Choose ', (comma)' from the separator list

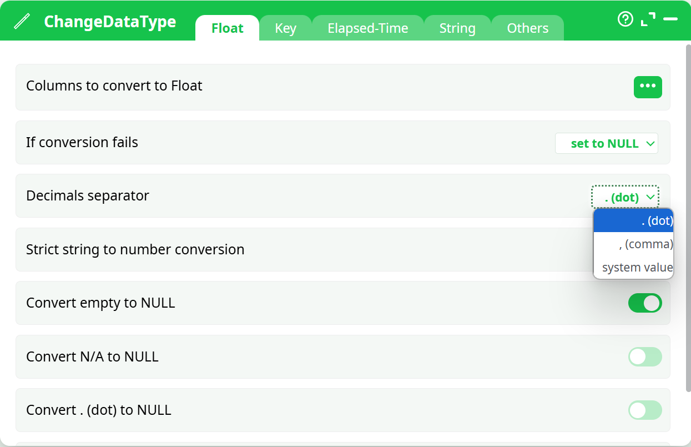point(633,244)
